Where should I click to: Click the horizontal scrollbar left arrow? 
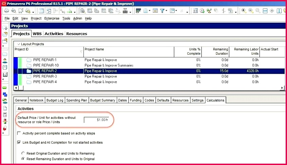[16, 88]
